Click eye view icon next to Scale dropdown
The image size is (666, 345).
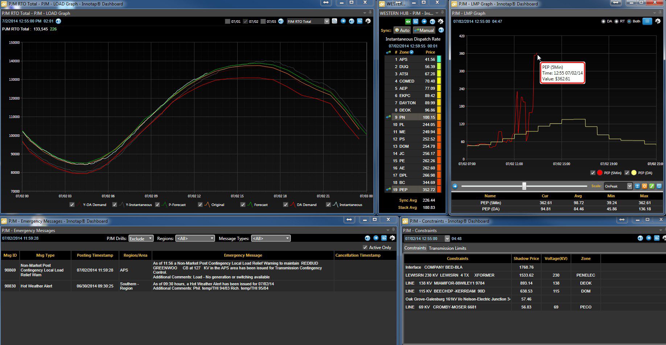(x=637, y=186)
